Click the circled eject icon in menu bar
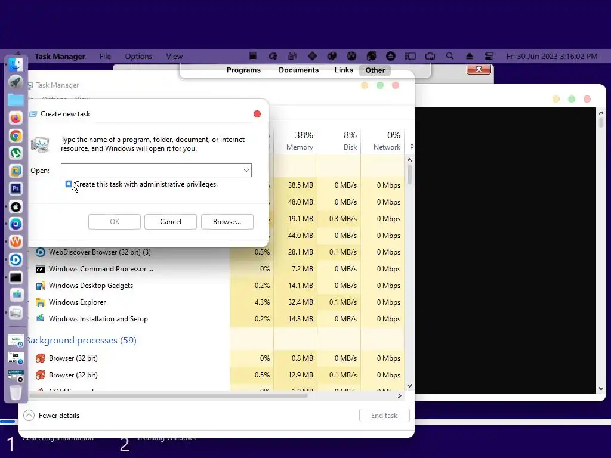This screenshot has height=458, width=611. click(390, 56)
